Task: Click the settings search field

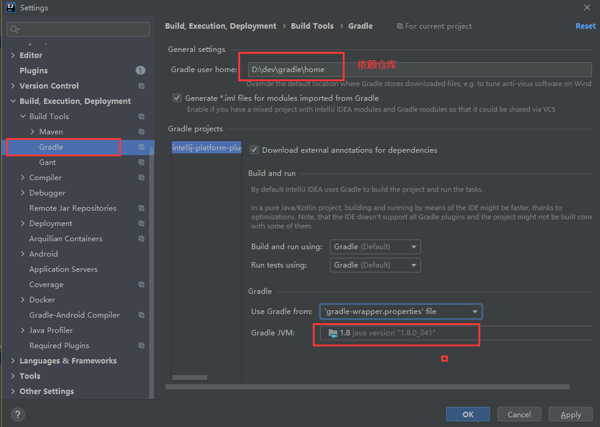Action: coord(78,29)
